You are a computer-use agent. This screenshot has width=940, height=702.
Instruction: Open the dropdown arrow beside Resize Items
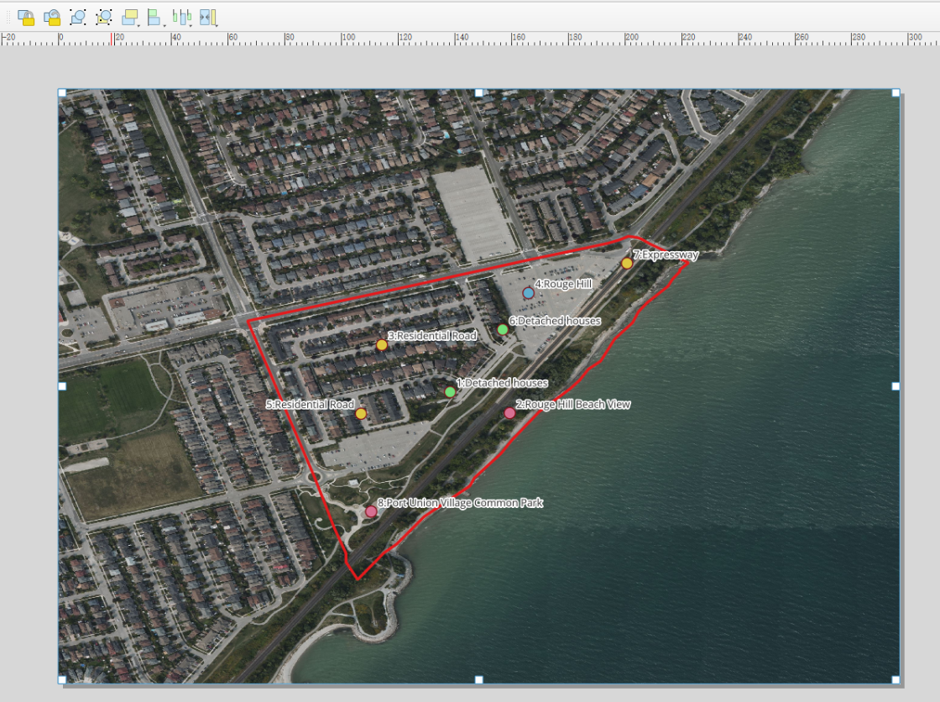click(217, 25)
